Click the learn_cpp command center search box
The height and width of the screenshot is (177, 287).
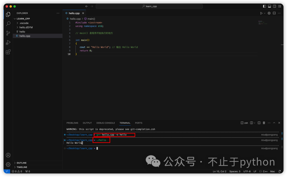[149, 6]
